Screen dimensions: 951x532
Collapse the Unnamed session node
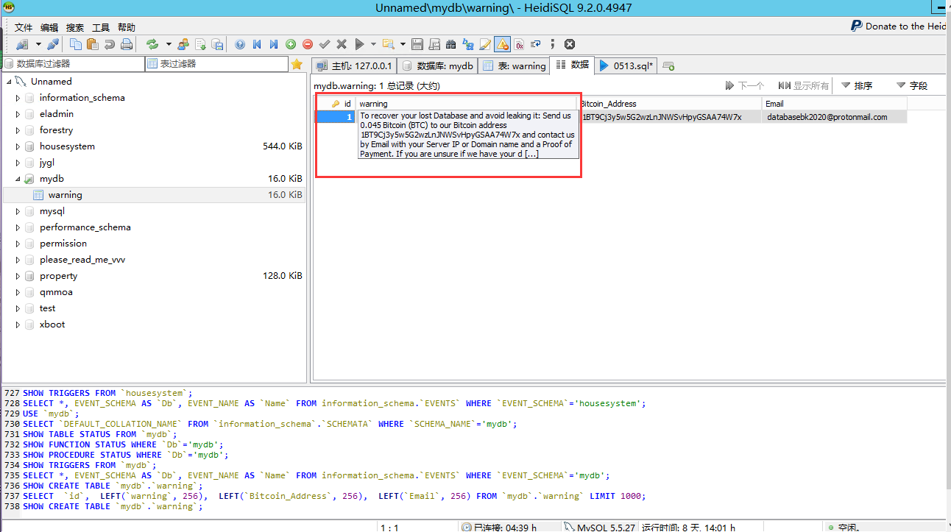pos(9,82)
